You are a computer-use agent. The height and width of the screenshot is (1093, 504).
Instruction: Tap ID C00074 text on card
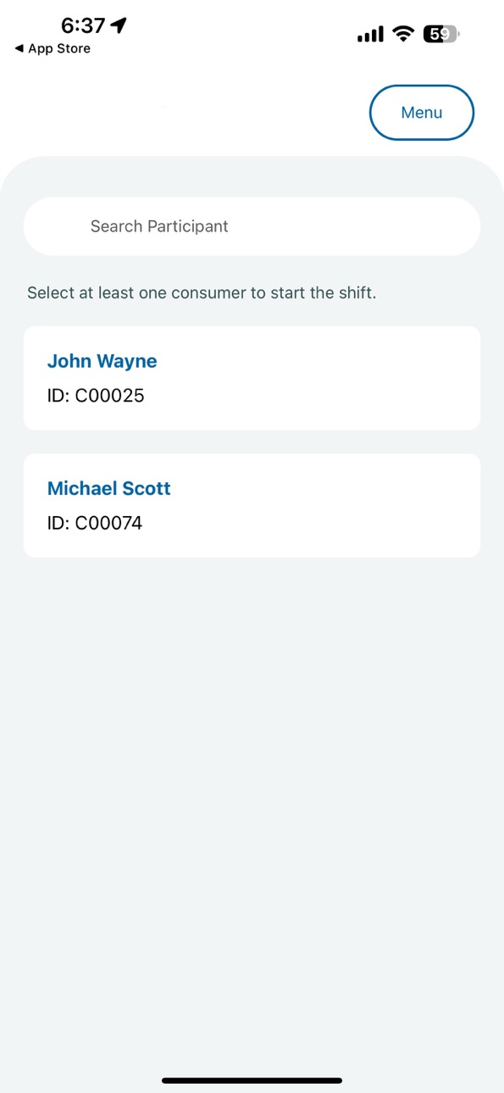pyautogui.click(x=95, y=523)
